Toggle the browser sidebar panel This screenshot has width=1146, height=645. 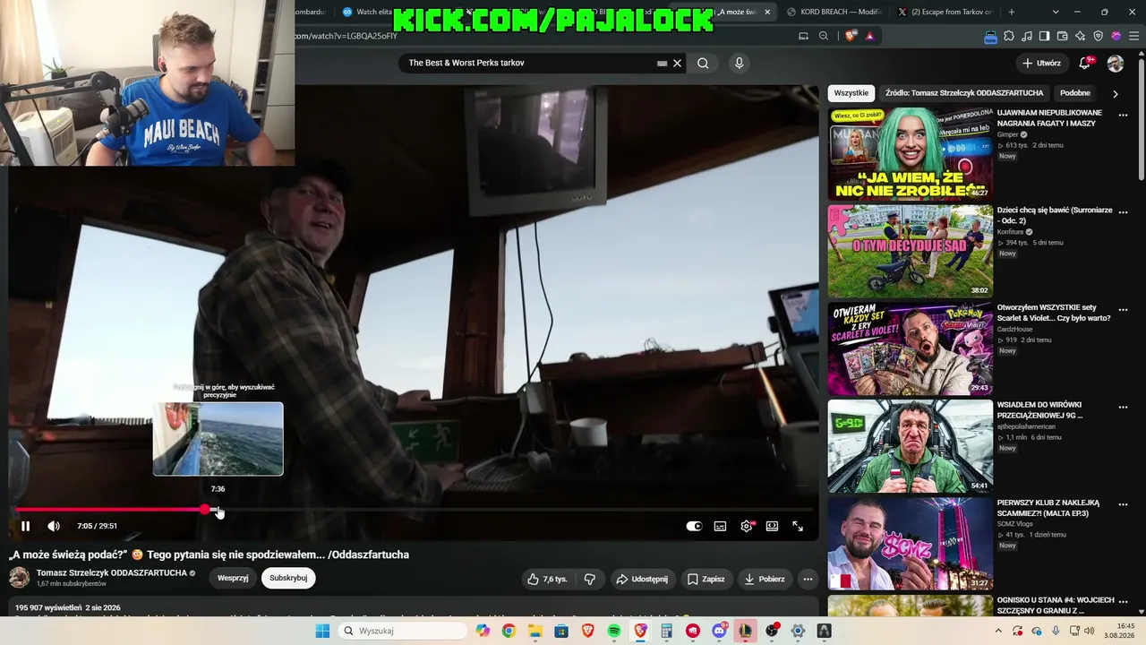coord(1045,36)
